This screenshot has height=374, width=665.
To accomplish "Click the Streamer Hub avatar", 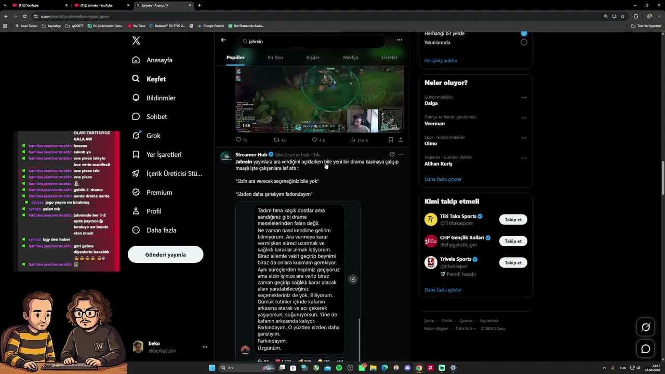I will point(226,157).
